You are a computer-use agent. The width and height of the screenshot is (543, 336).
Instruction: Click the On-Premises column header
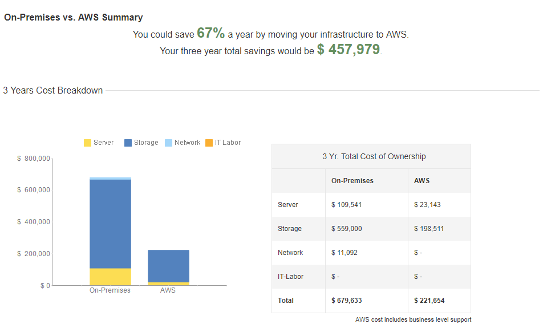click(x=352, y=181)
